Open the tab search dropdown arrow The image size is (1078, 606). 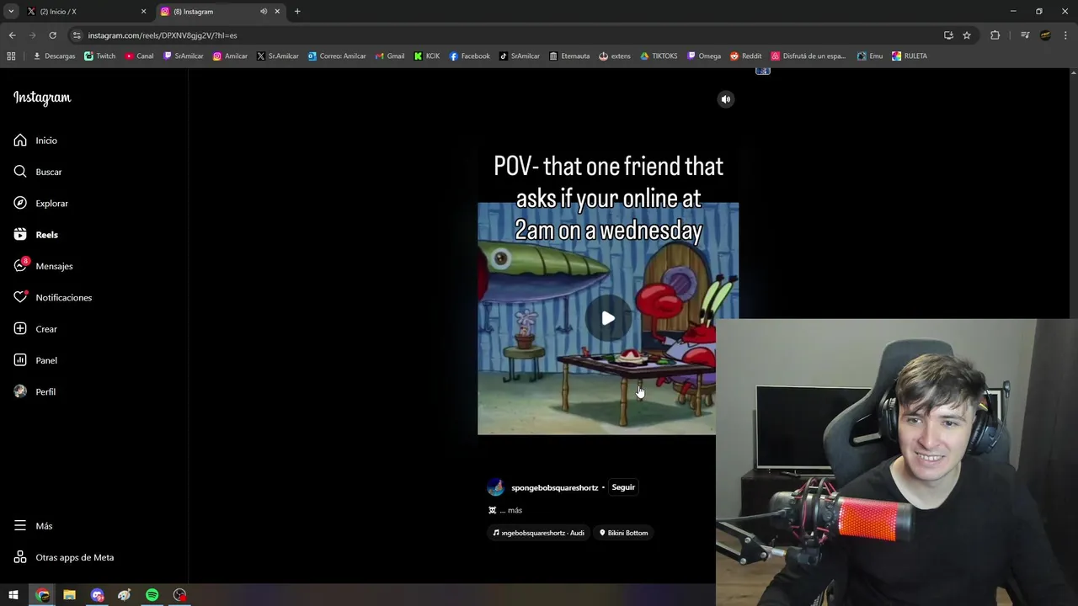pos(11,12)
